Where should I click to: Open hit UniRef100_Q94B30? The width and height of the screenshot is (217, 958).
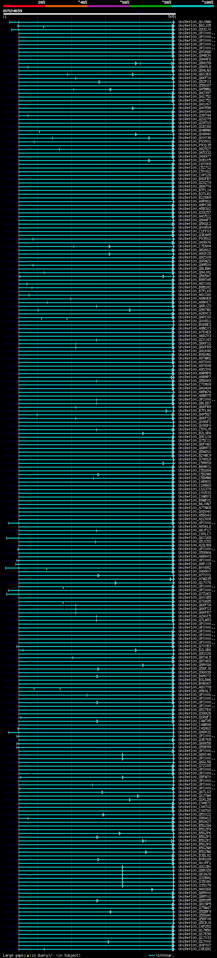(x=195, y=56)
